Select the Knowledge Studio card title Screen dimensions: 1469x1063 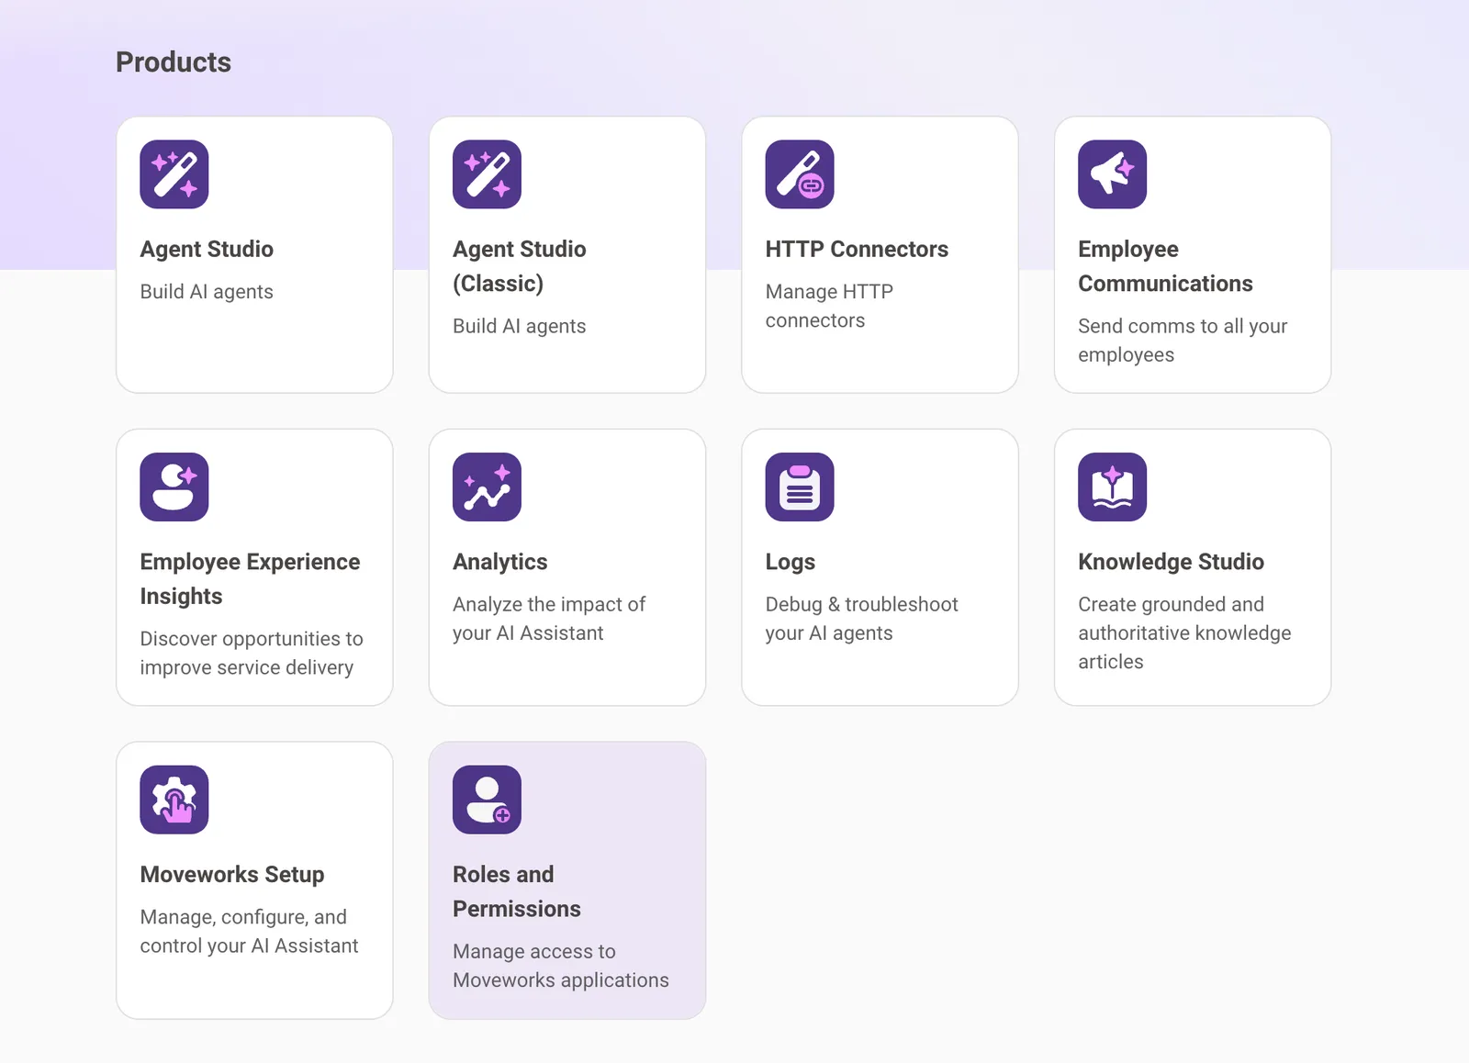[1171, 562]
